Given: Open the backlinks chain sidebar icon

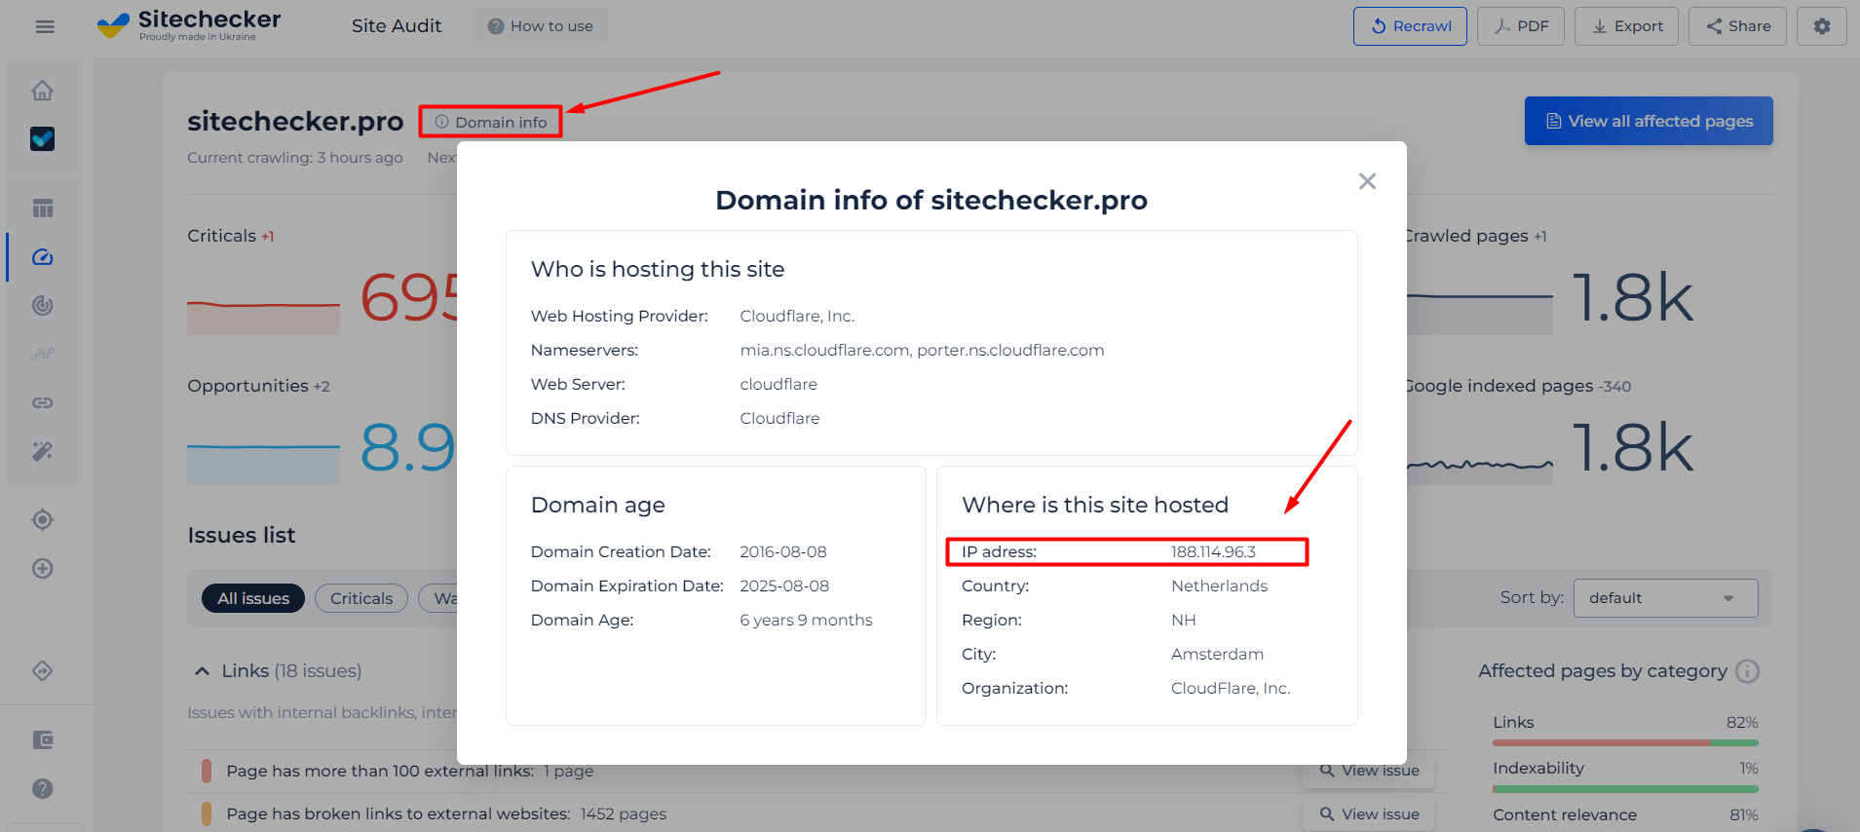Looking at the screenshot, I should point(43,402).
